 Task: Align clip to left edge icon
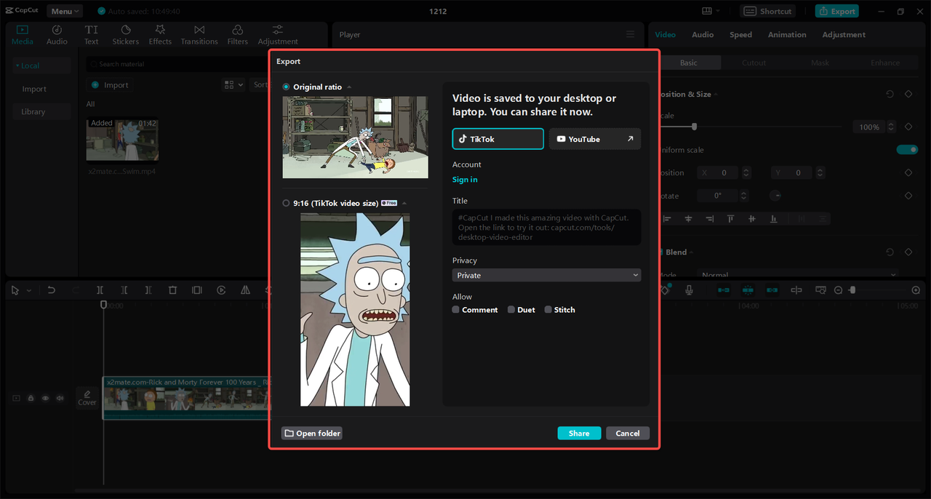(x=668, y=219)
